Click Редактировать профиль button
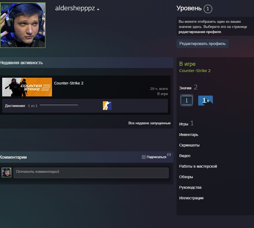Image resolution: width=254 pixels, height=228 pixels. pyautogui.click(x=203, y=44)
